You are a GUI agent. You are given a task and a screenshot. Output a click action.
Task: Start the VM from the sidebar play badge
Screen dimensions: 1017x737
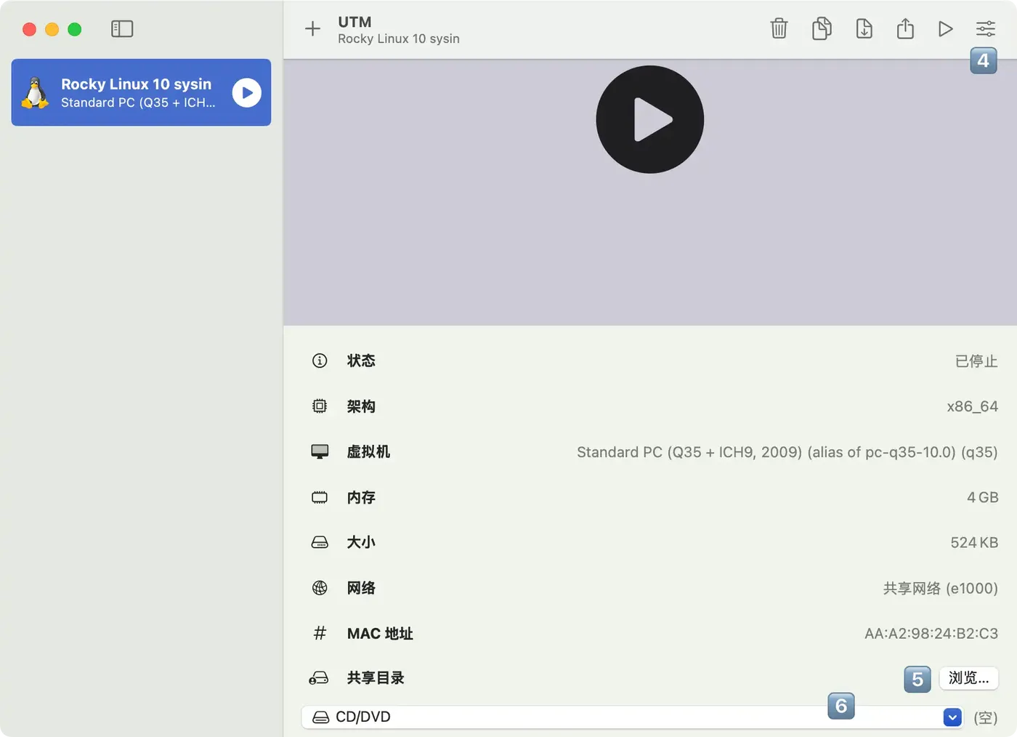point(247,92)
